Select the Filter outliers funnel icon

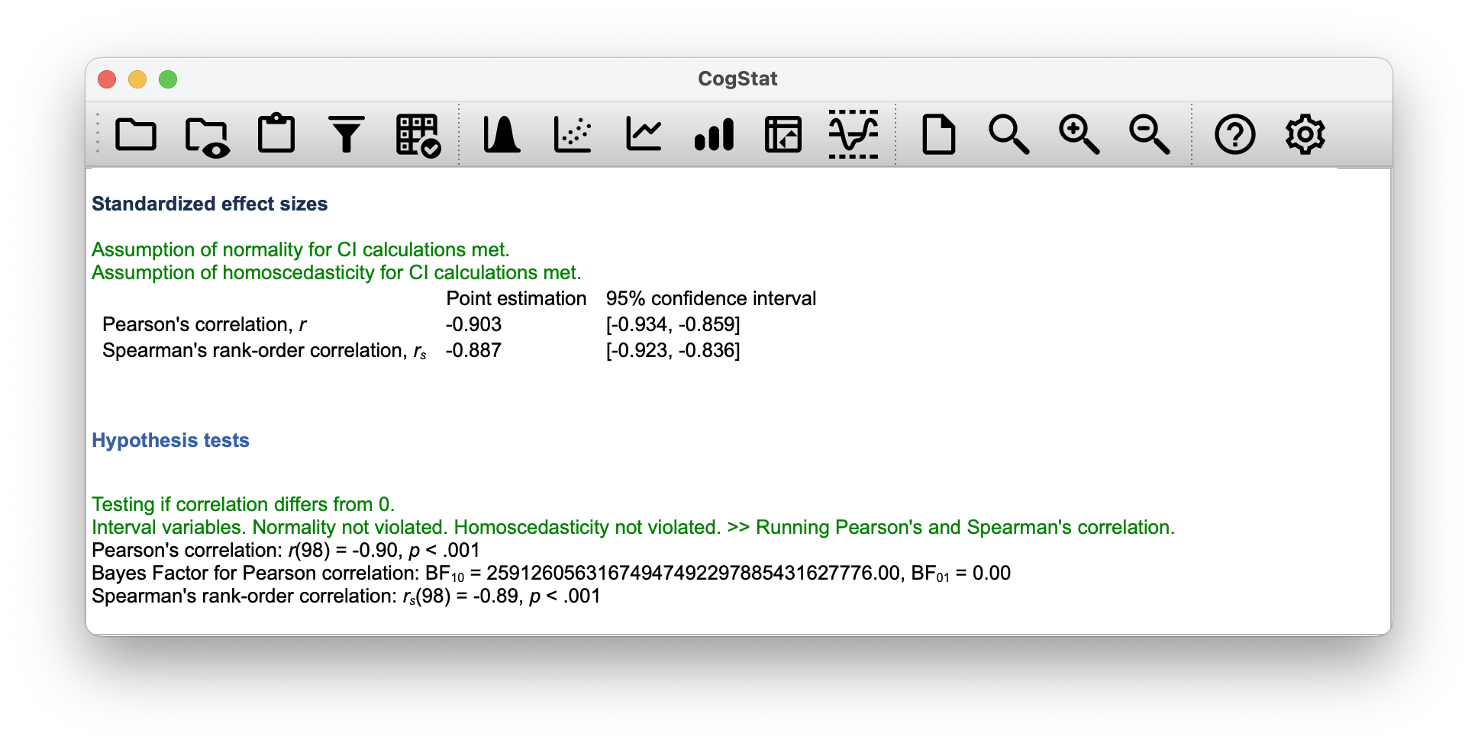(x=347, y=135)
